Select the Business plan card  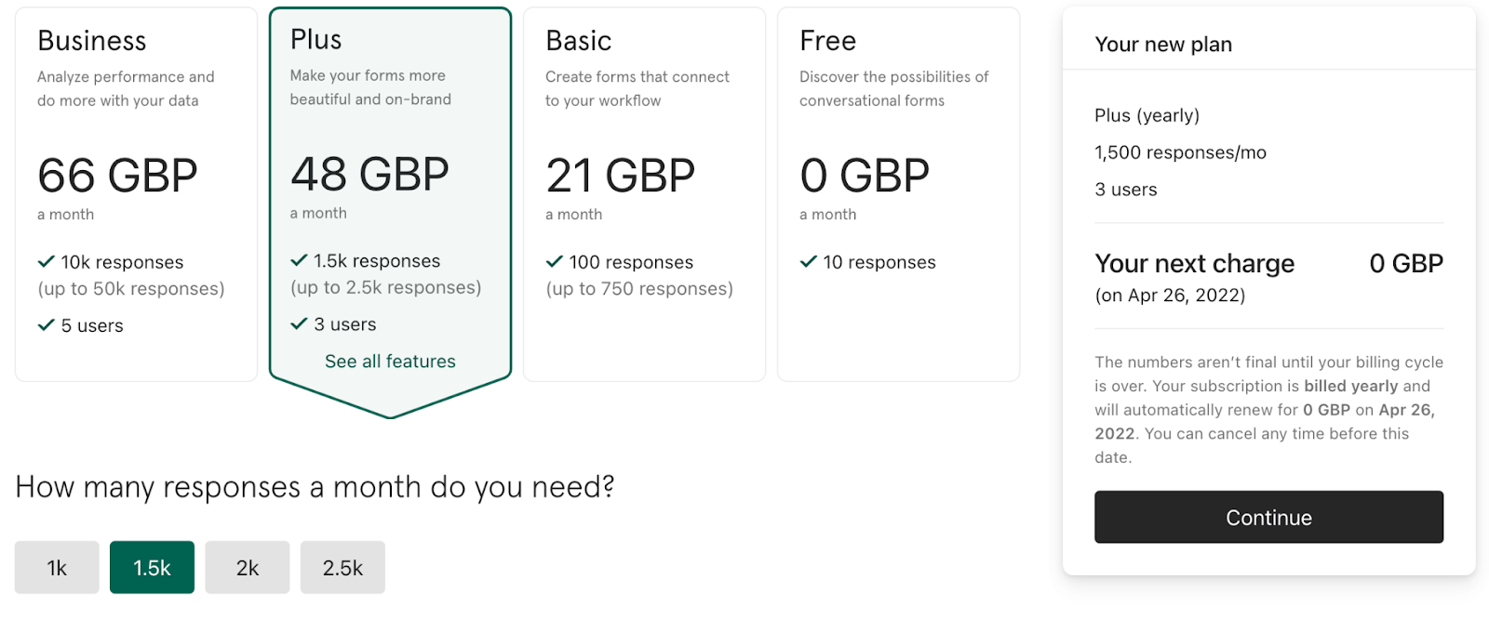click(136, 194)
